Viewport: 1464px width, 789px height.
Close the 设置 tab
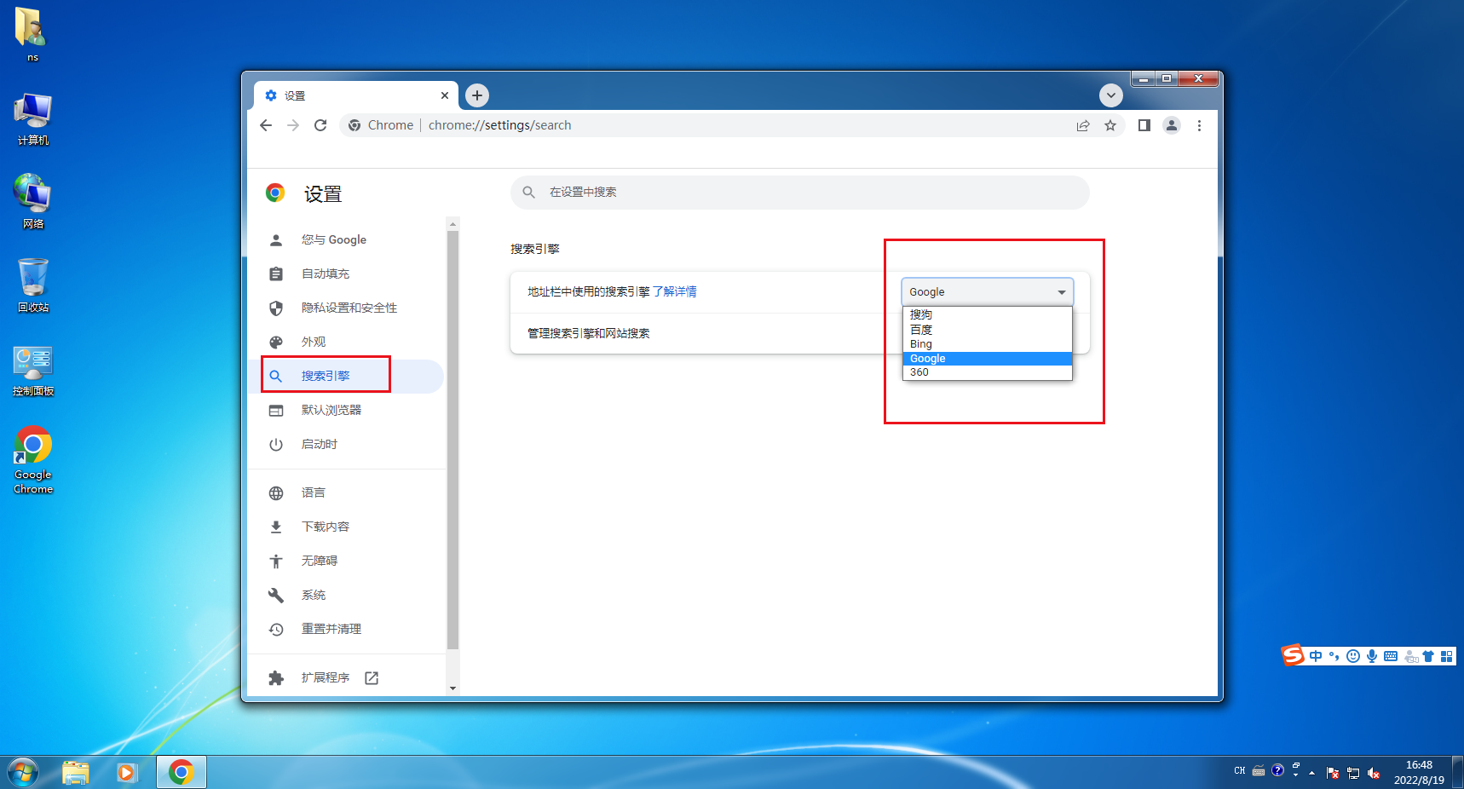pos(445,95)
